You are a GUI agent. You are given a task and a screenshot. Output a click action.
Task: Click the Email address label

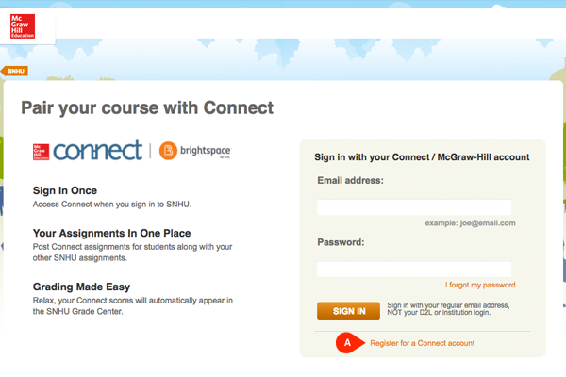click(351, 180)
